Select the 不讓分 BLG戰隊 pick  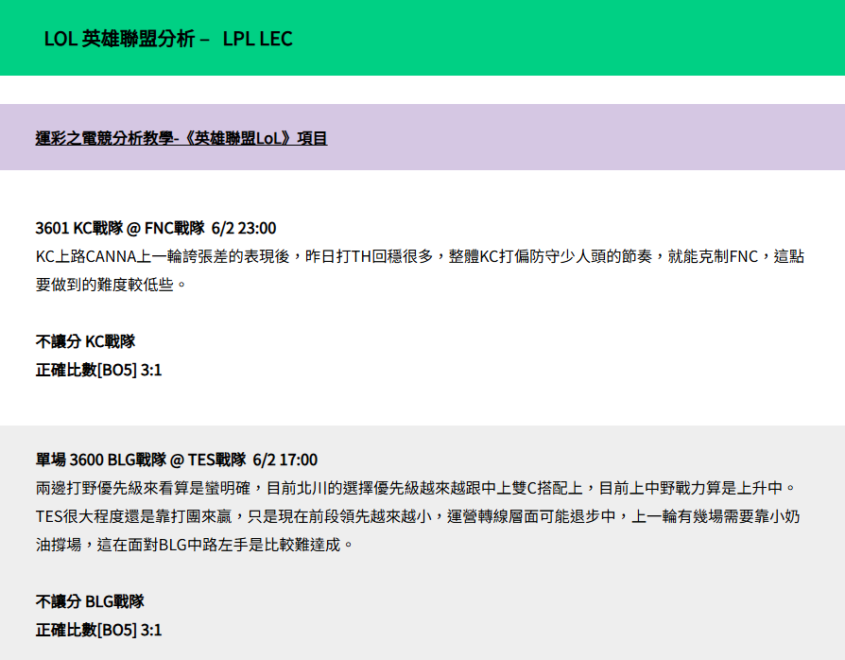click(90, 601)
